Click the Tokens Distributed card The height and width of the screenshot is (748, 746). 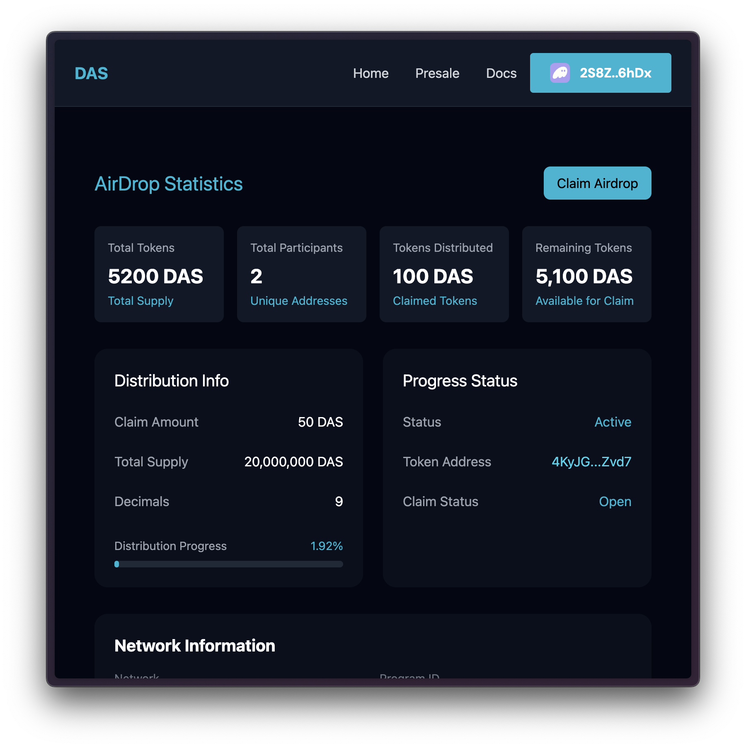[x=444, y=274]
